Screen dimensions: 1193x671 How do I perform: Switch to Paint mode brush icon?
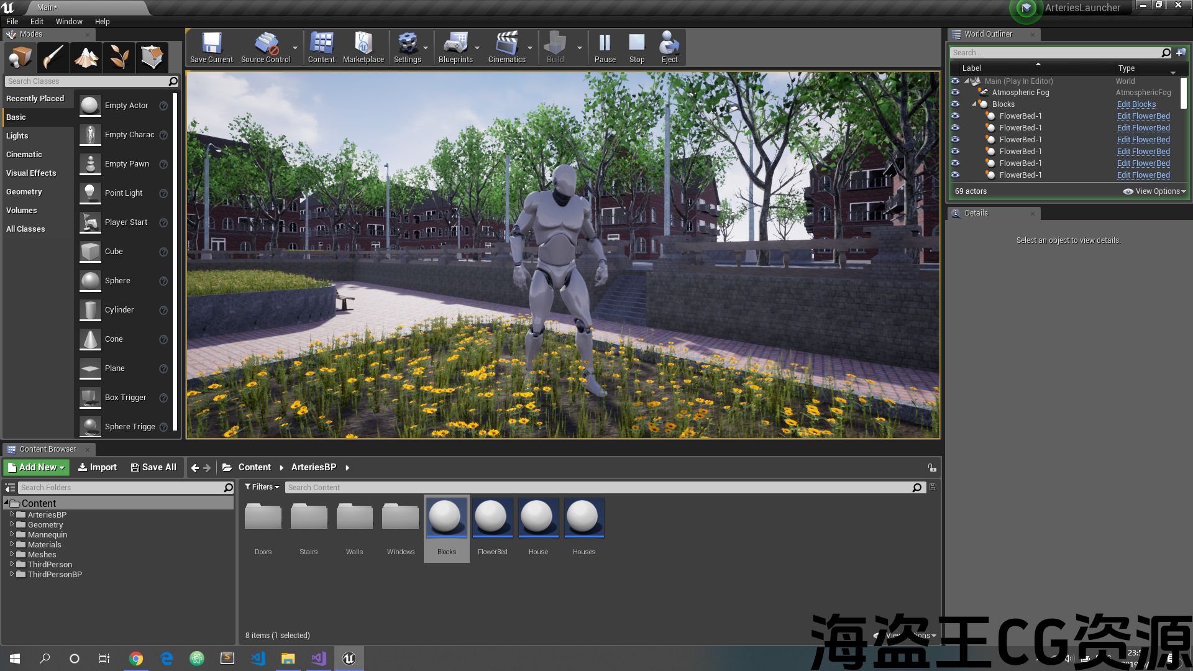[53, 58]
